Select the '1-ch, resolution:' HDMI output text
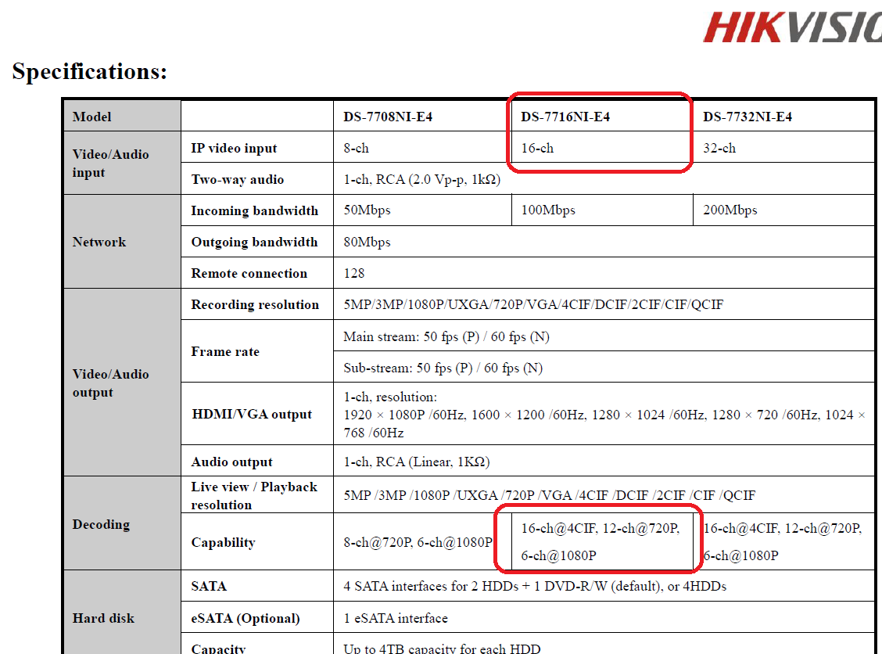 (390, 397)
